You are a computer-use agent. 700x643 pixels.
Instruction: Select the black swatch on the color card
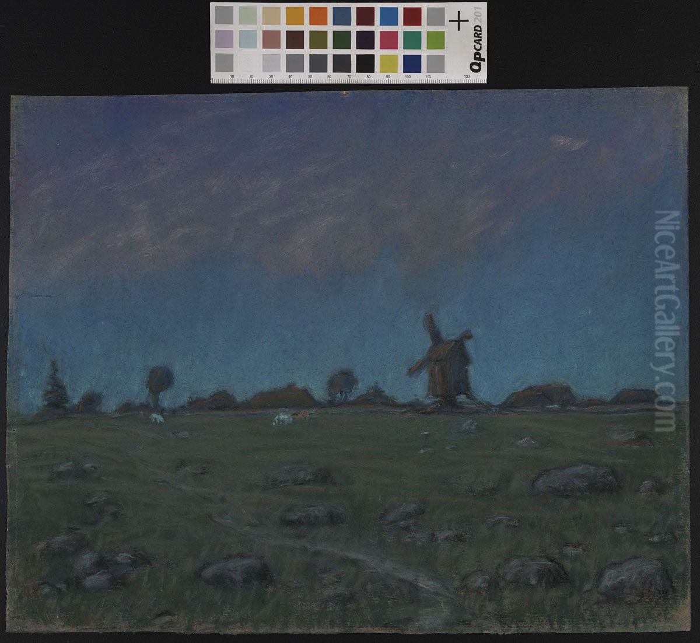point(365,62)
